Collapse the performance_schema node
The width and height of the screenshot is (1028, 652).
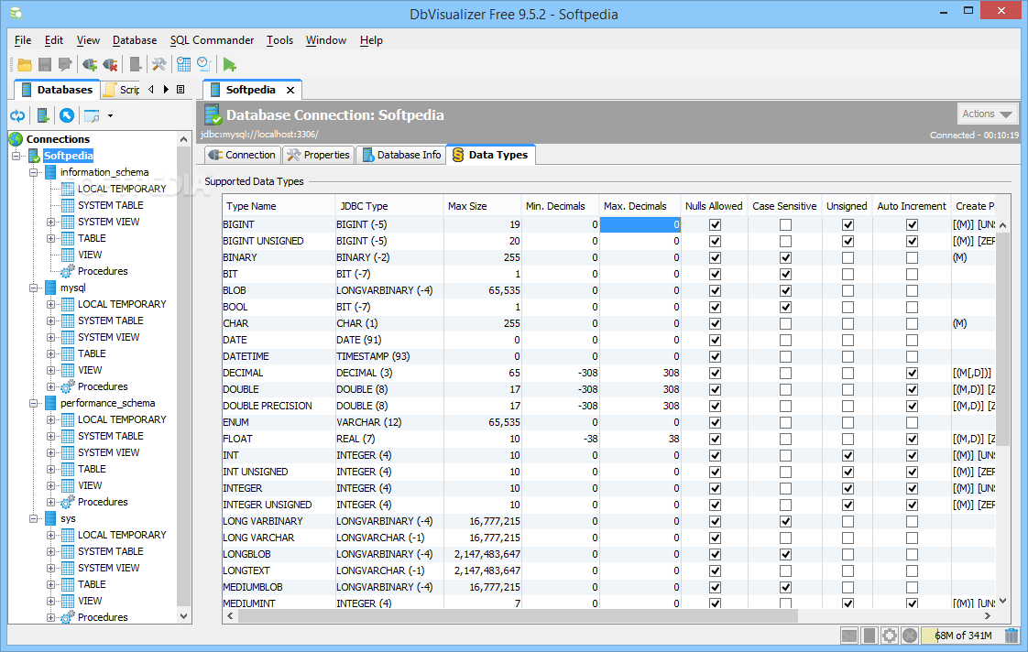(x=33, y=403)
